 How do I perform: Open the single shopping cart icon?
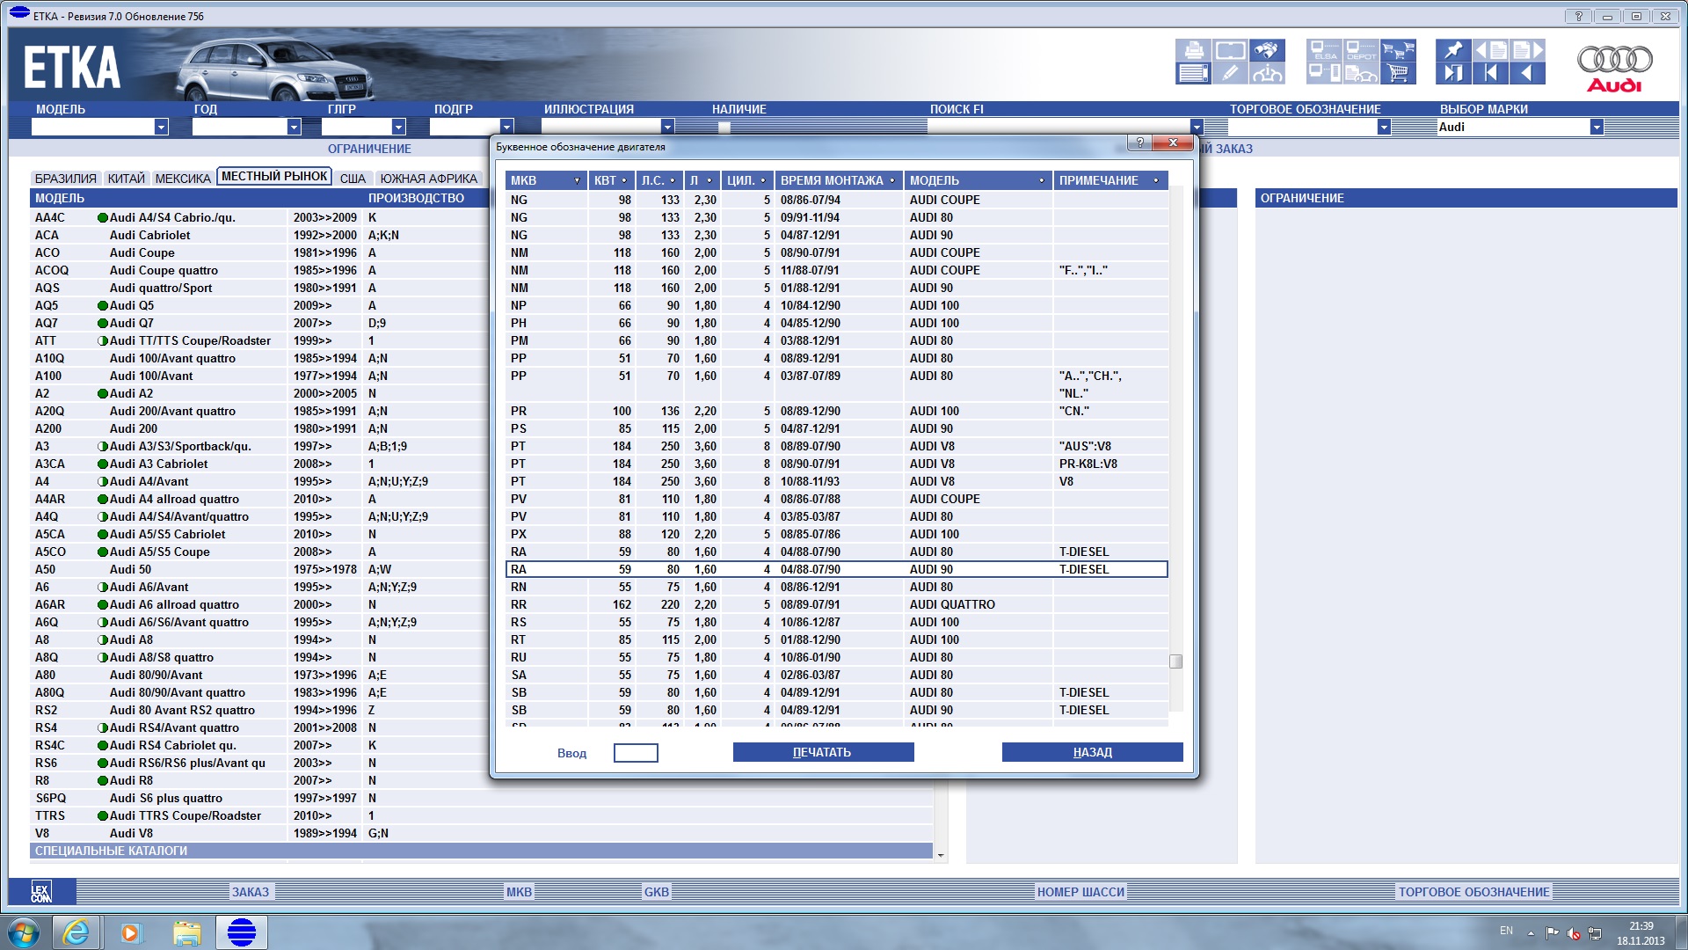point(1398,73)
